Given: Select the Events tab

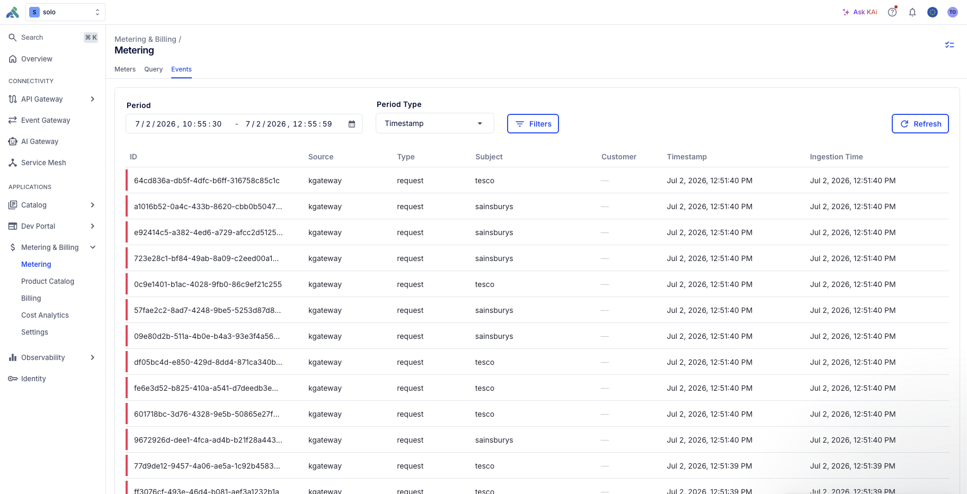Looking at the screenshot, I should (x=181, y=69).
